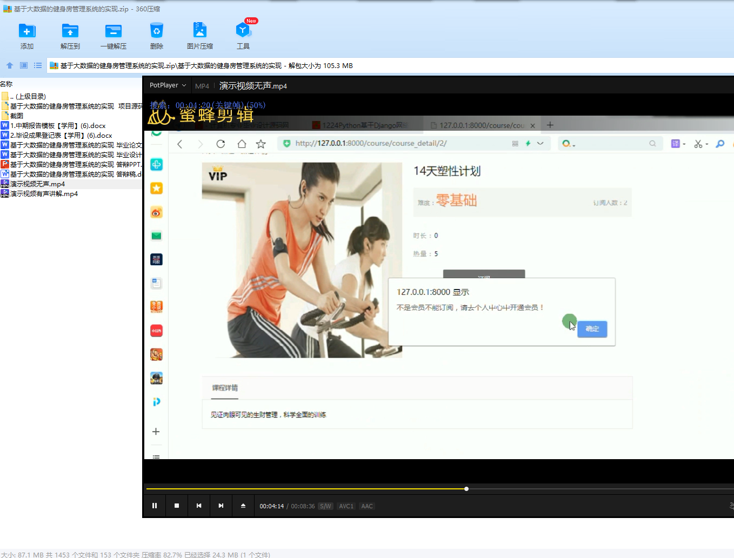Click the 免费小说 orange sidebar icon
Screen dimensions: 734x558
(156, 307)
